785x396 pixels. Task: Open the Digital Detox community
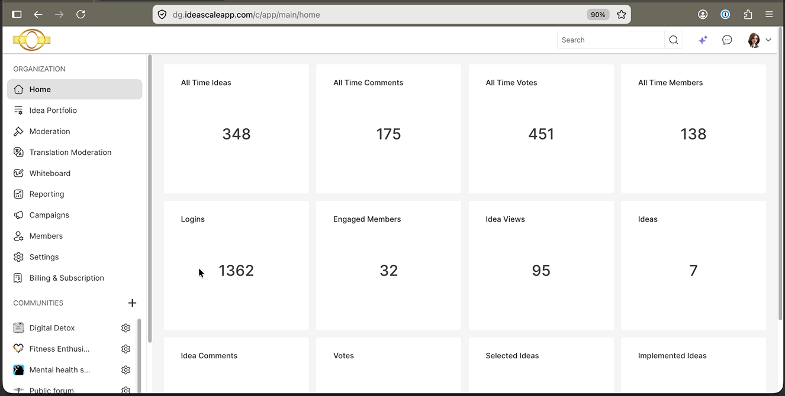(52, 328)
